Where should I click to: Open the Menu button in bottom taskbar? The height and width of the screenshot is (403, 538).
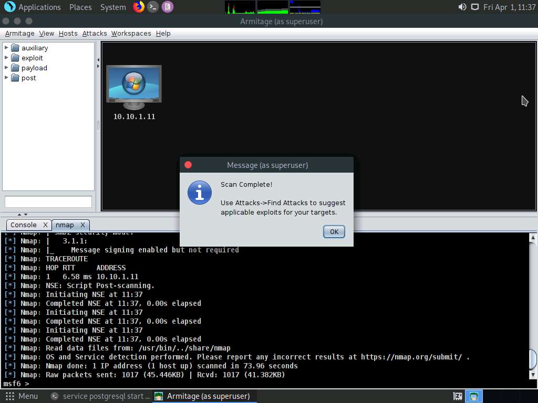coord(22,396)
